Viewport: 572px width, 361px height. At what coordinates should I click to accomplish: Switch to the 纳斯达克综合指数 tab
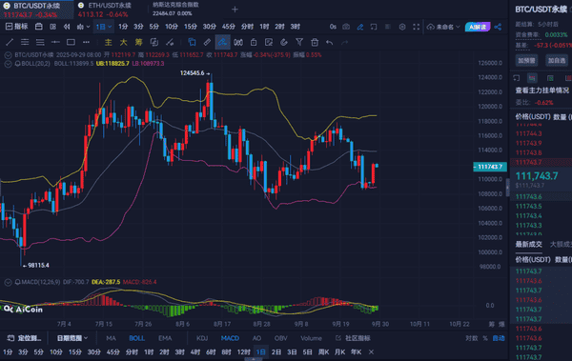[175, 10]
